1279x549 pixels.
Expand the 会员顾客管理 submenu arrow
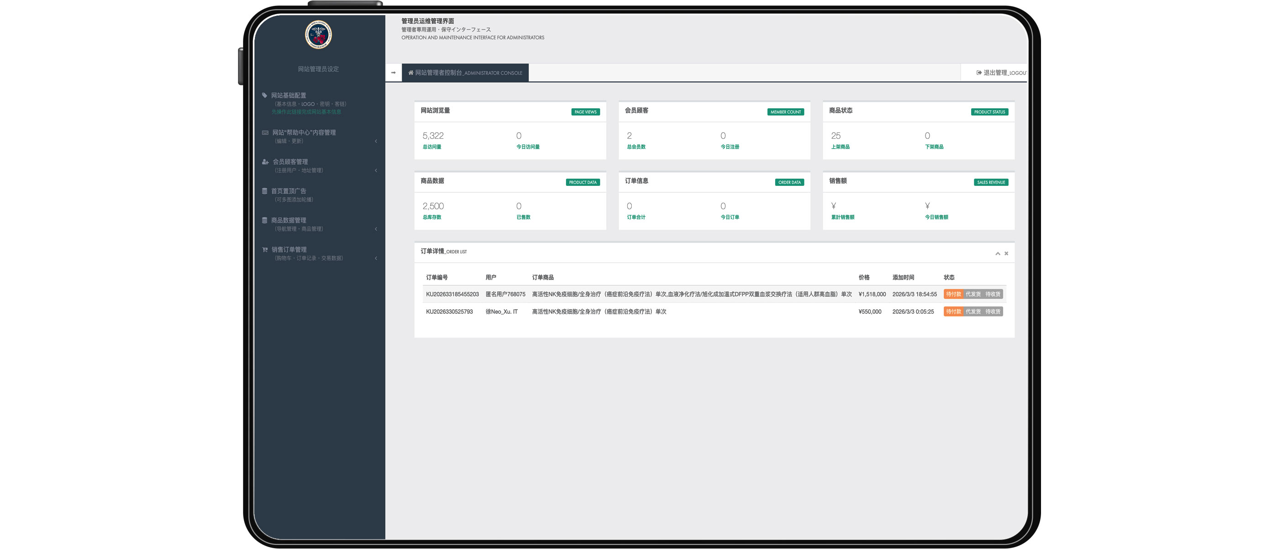pyautogui.click(x=376, y=171)
